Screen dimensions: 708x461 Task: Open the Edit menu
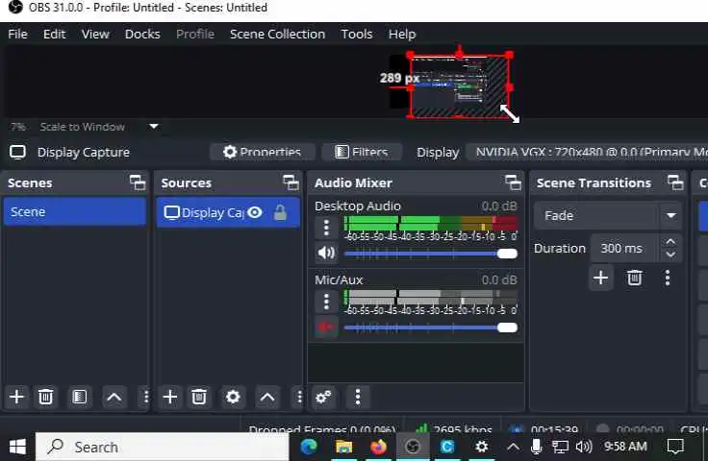coord(55,34)
